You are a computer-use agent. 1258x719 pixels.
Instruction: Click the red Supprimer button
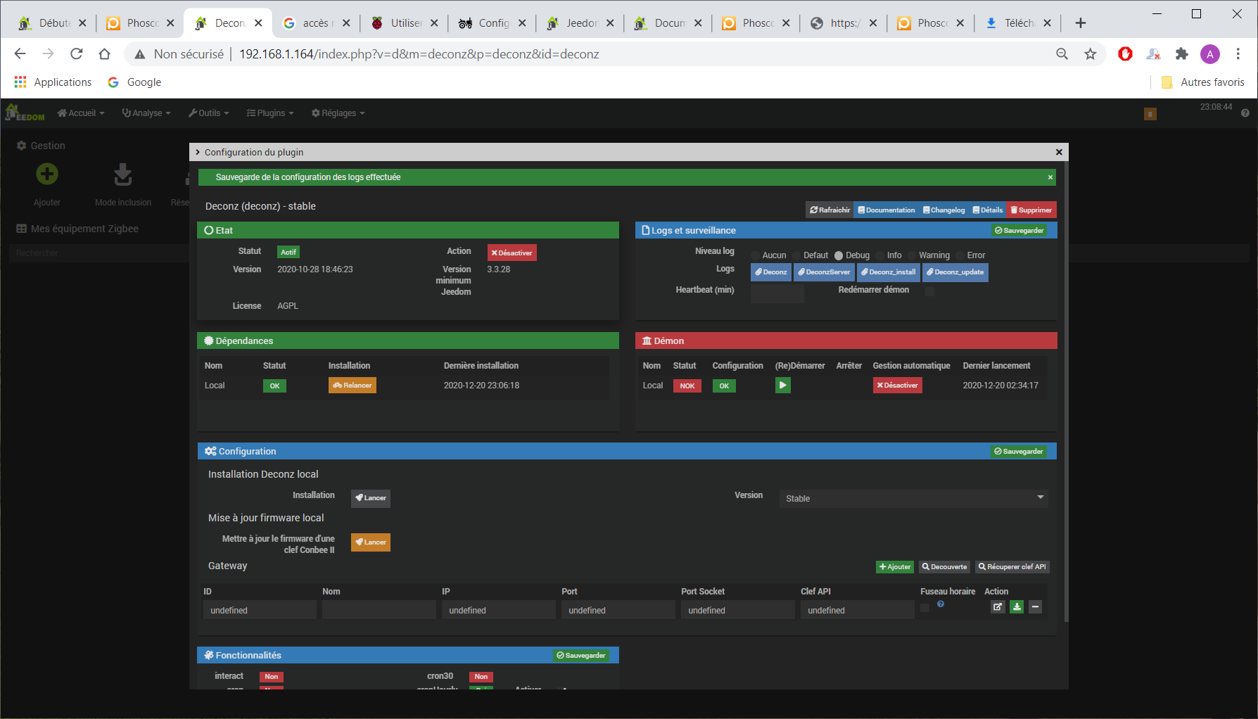[1031, 210]
